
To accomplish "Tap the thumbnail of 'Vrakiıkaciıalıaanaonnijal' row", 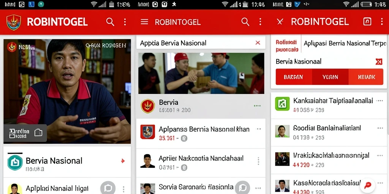I will (282, 159).
